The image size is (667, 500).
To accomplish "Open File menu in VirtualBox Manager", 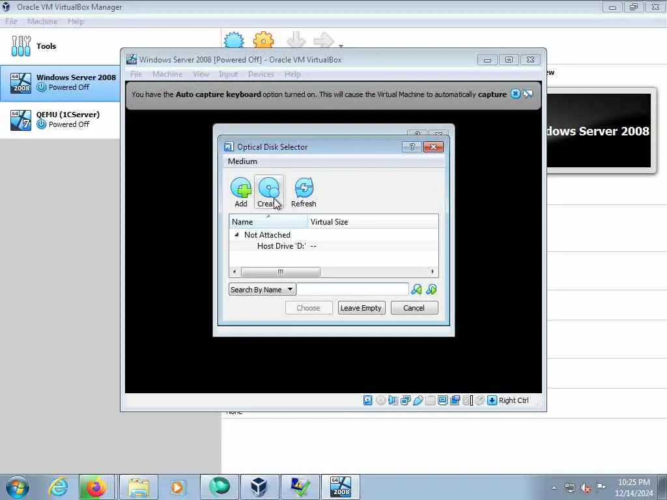I will [11, 21].
